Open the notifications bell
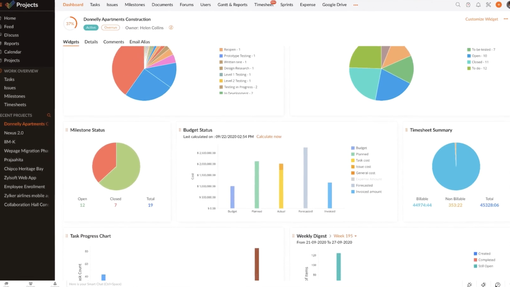Screen dimensions: 510x287 click(478, 5)
